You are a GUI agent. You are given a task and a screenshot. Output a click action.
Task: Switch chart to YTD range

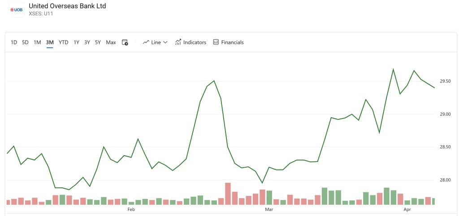click(63, 42)
